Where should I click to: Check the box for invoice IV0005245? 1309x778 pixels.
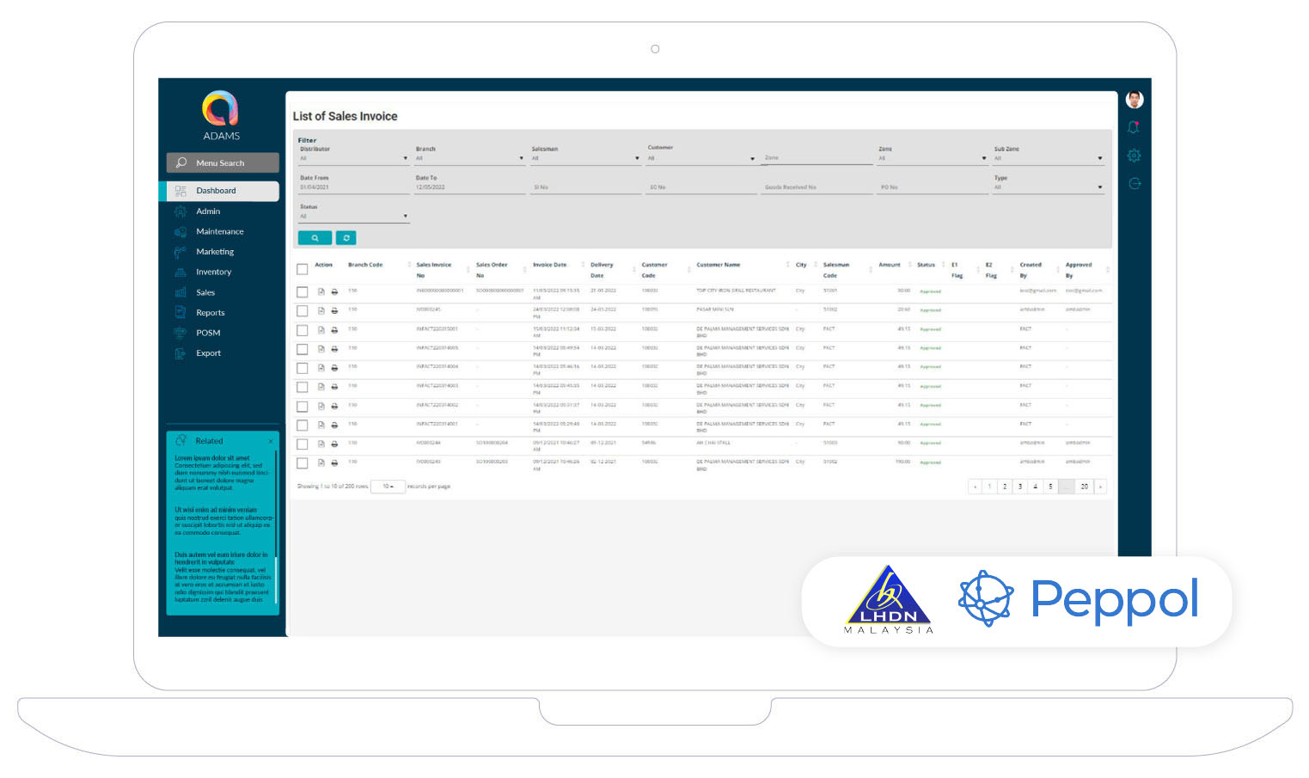(x=303, y=311)
